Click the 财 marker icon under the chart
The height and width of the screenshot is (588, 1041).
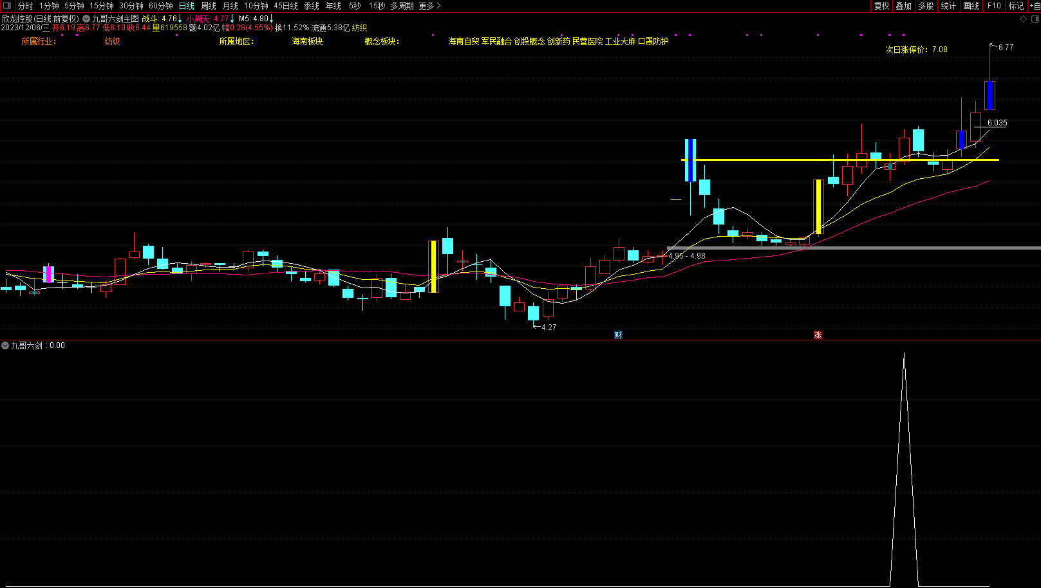618,335
